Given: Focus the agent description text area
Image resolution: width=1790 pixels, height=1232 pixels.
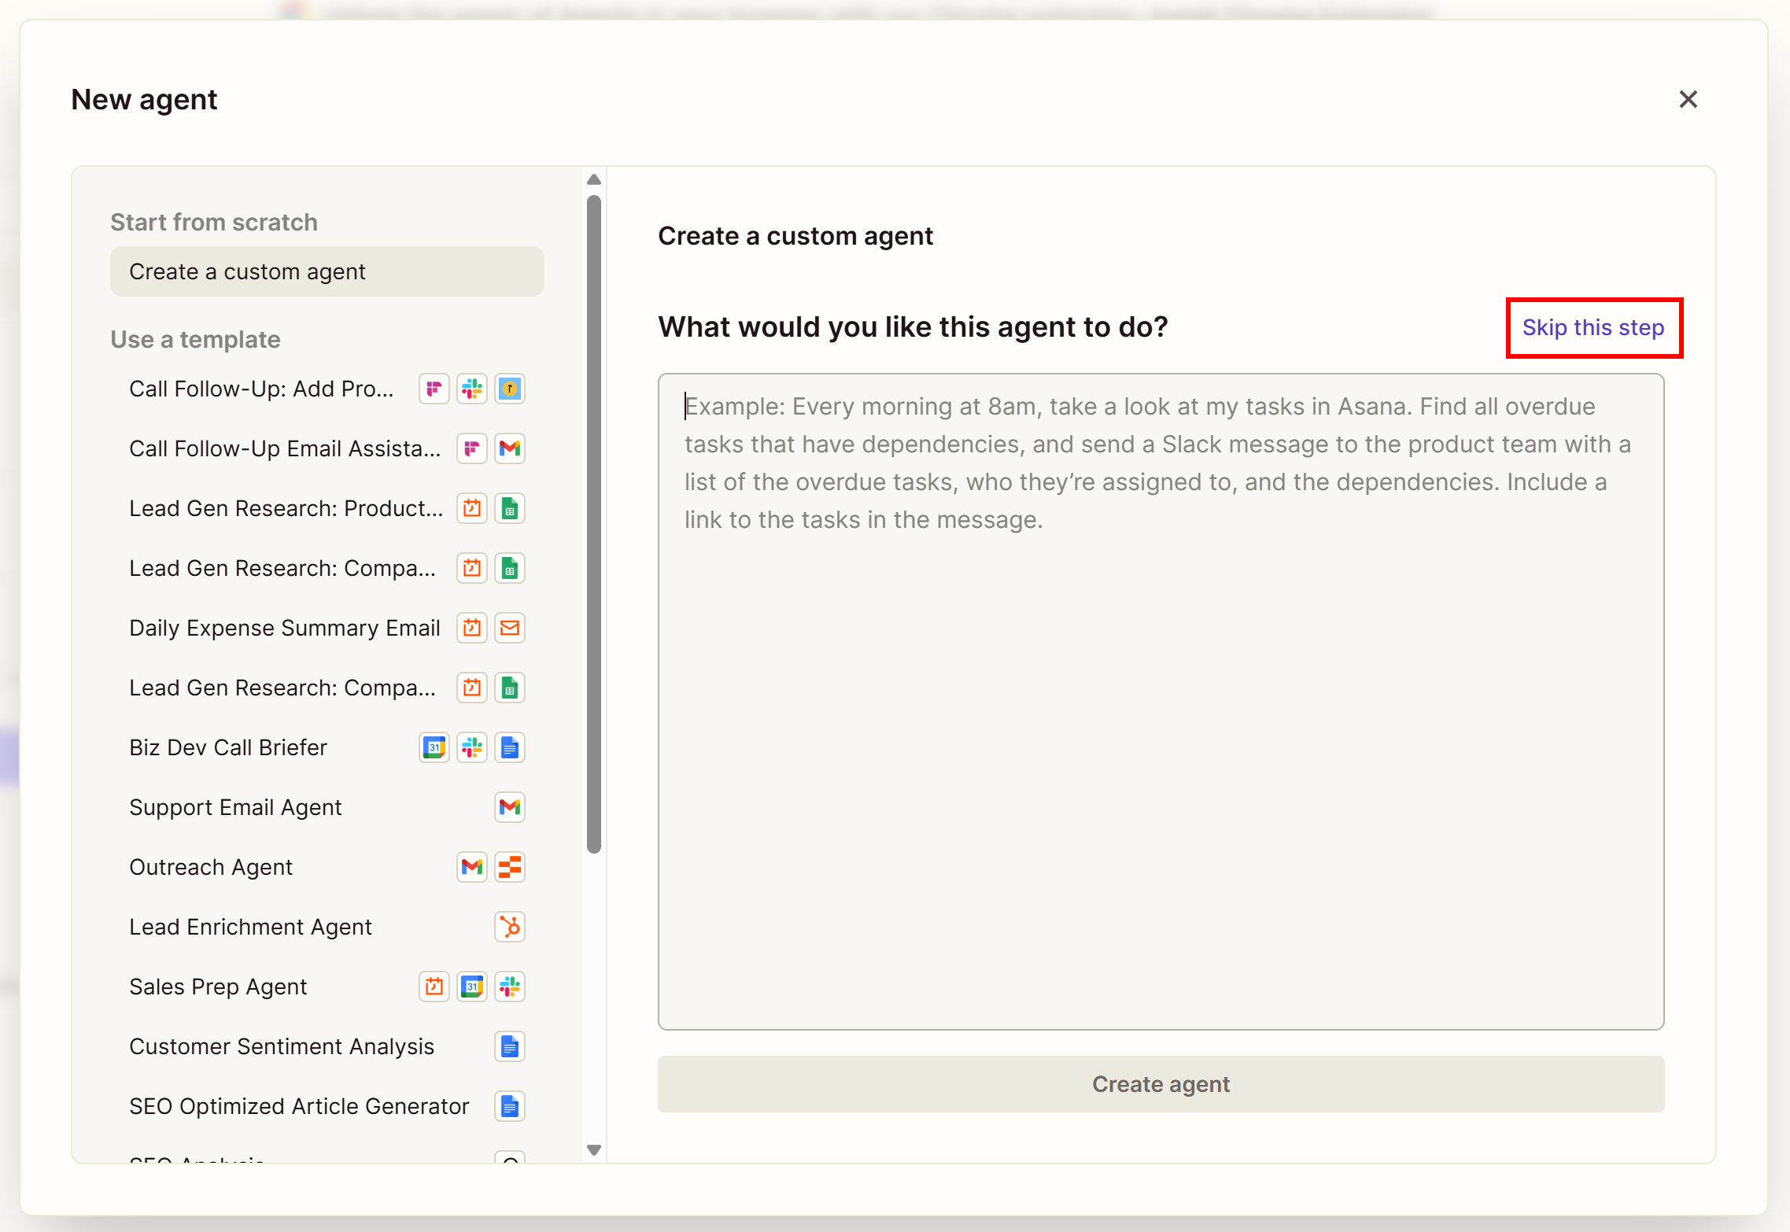Looking at the screenshot, I should [x=1161, y=700].
